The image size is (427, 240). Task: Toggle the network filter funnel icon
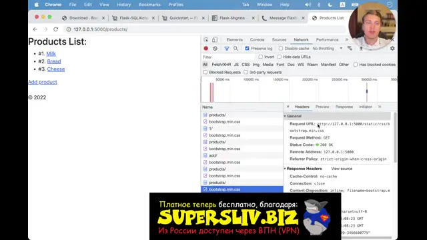pyautogui.click(x=227, y=49)
